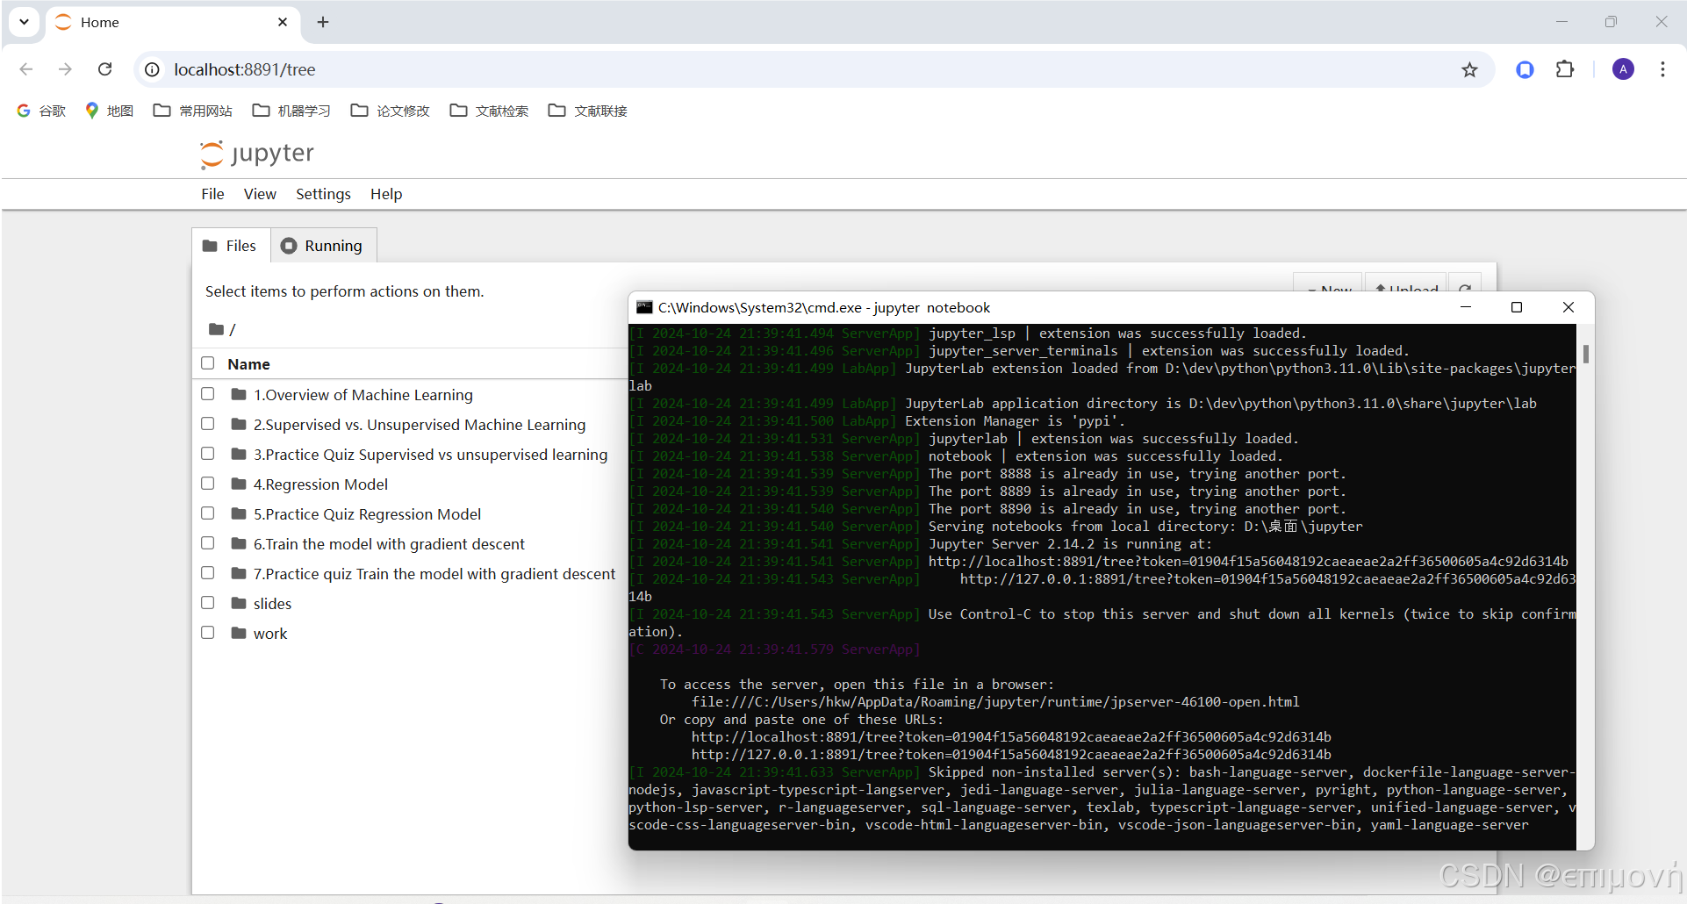Viewport: 1687px width, 904px height.
Task: Toggle the select-all checkbox beside Name
Action: point(207,362)
